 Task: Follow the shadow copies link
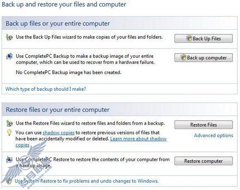tap(58, 132)
